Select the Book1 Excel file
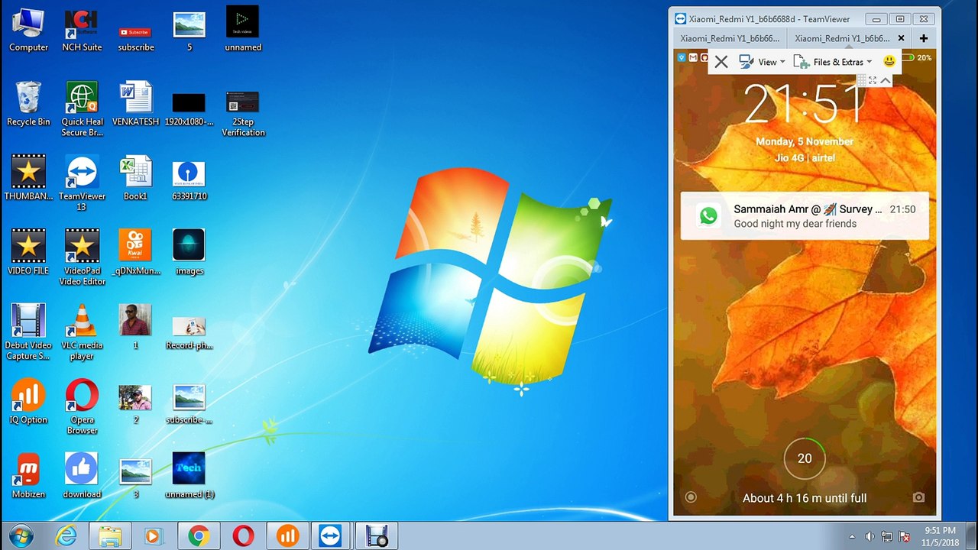978x550 pixels. 135,178
